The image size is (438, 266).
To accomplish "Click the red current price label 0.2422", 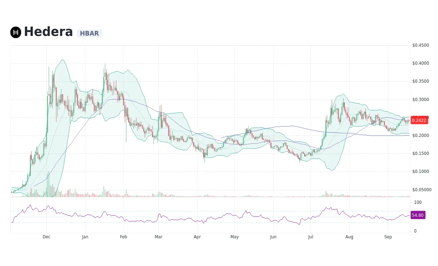I will tap(419, 120).
